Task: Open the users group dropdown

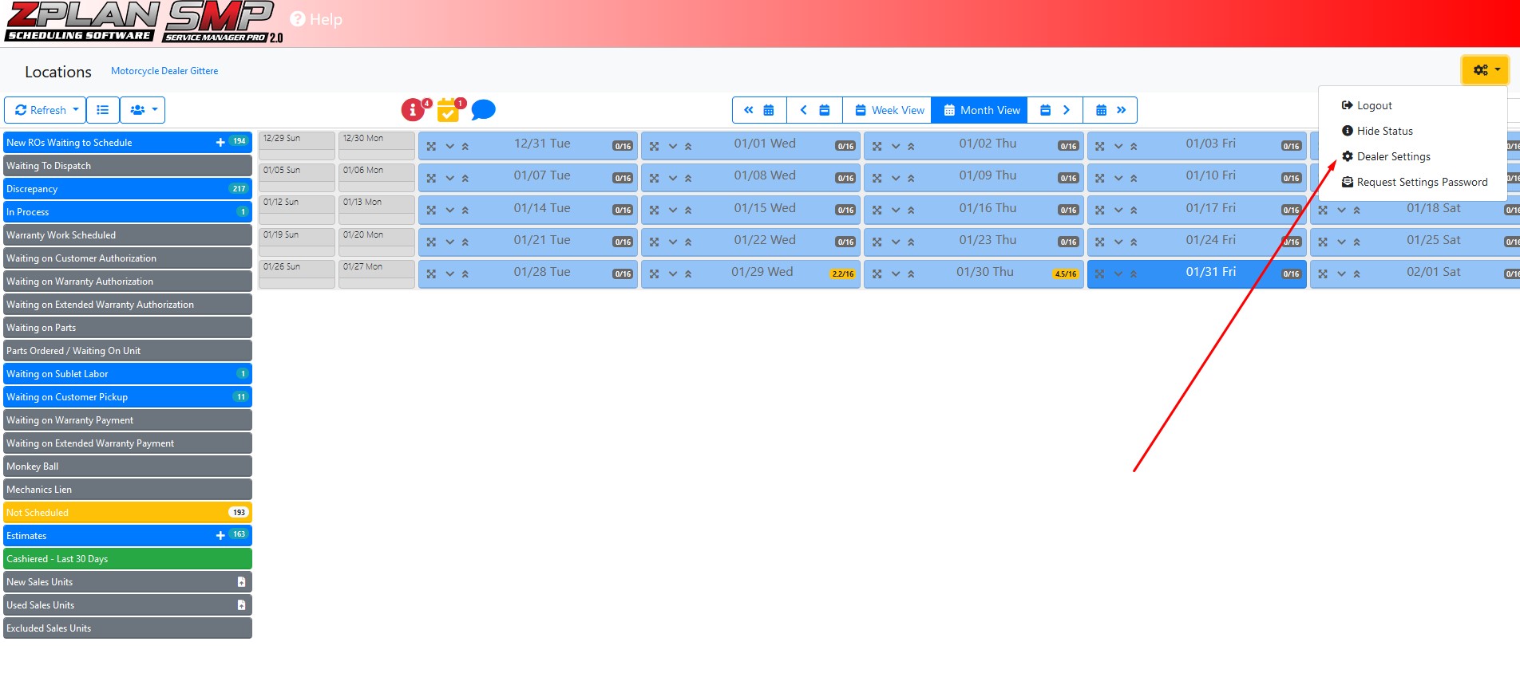Action: pos(143,110)
